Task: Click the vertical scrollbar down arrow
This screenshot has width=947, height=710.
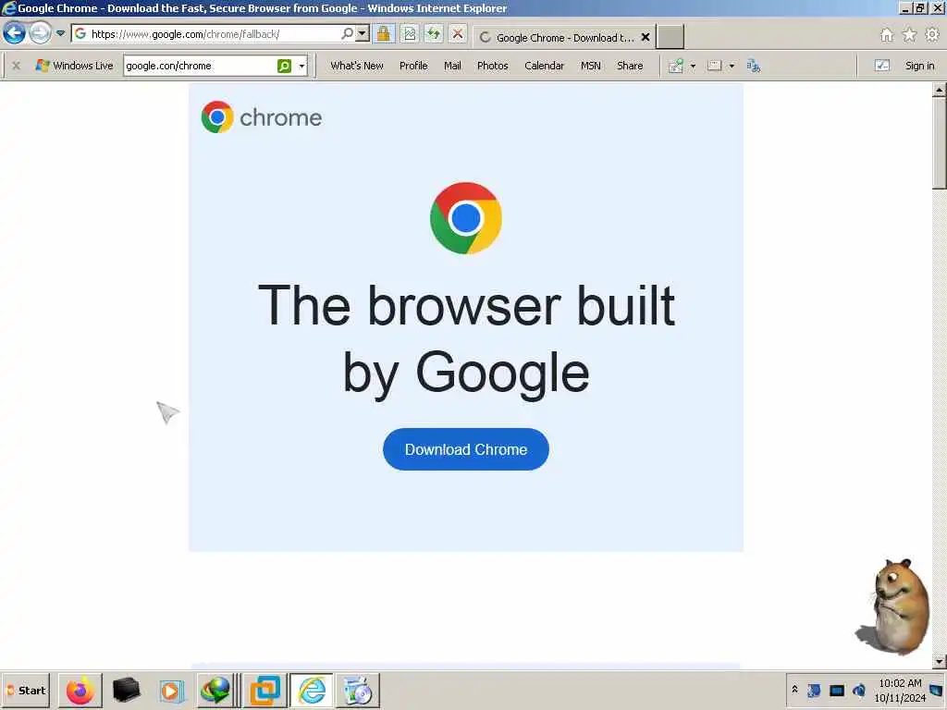Action: pyautogui.click(x=939, y=662)
